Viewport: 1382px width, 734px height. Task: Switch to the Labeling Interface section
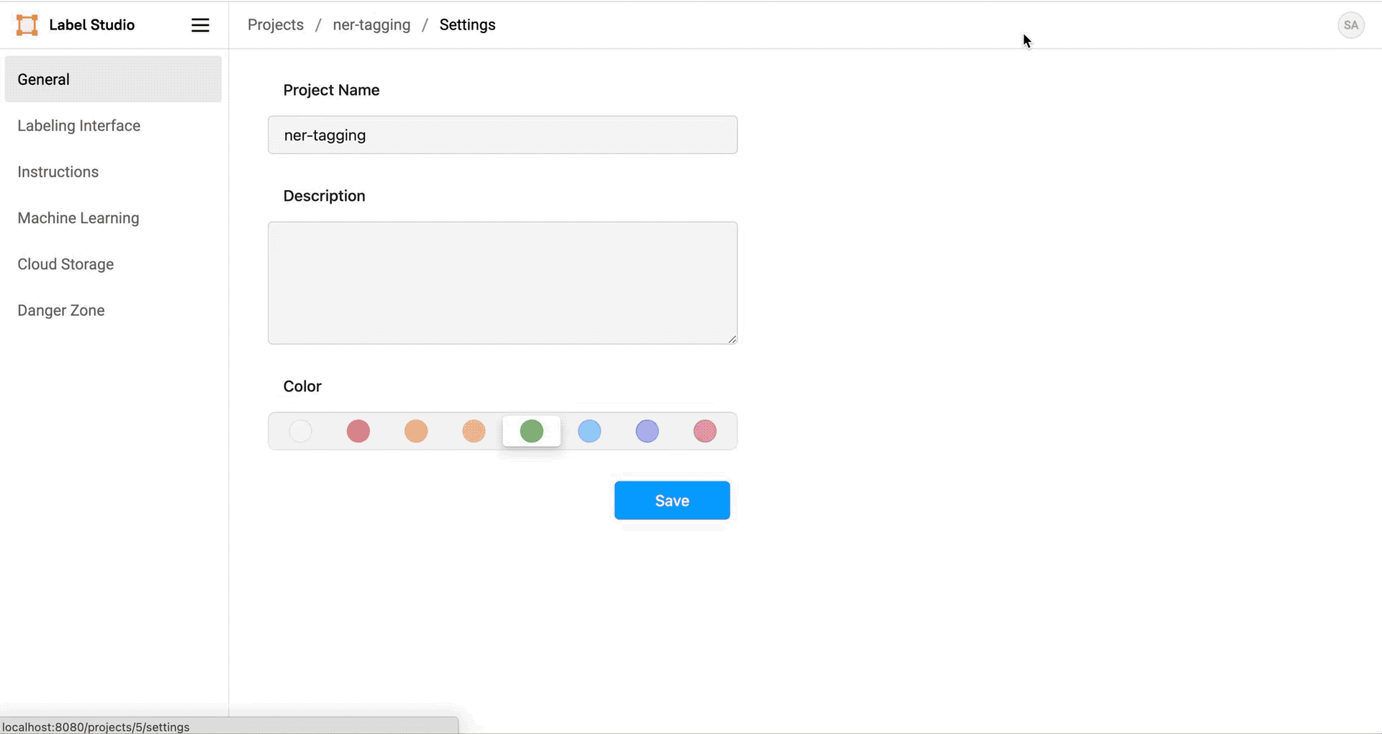[x=78, y=125]
